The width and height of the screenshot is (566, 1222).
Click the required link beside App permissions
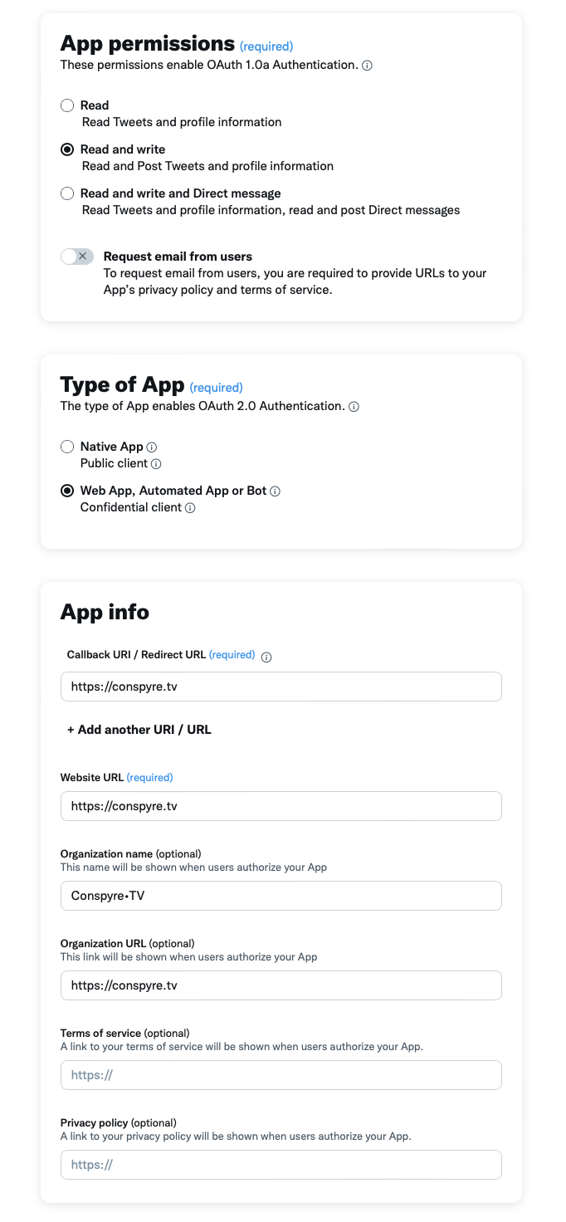(x=266, y=46)
